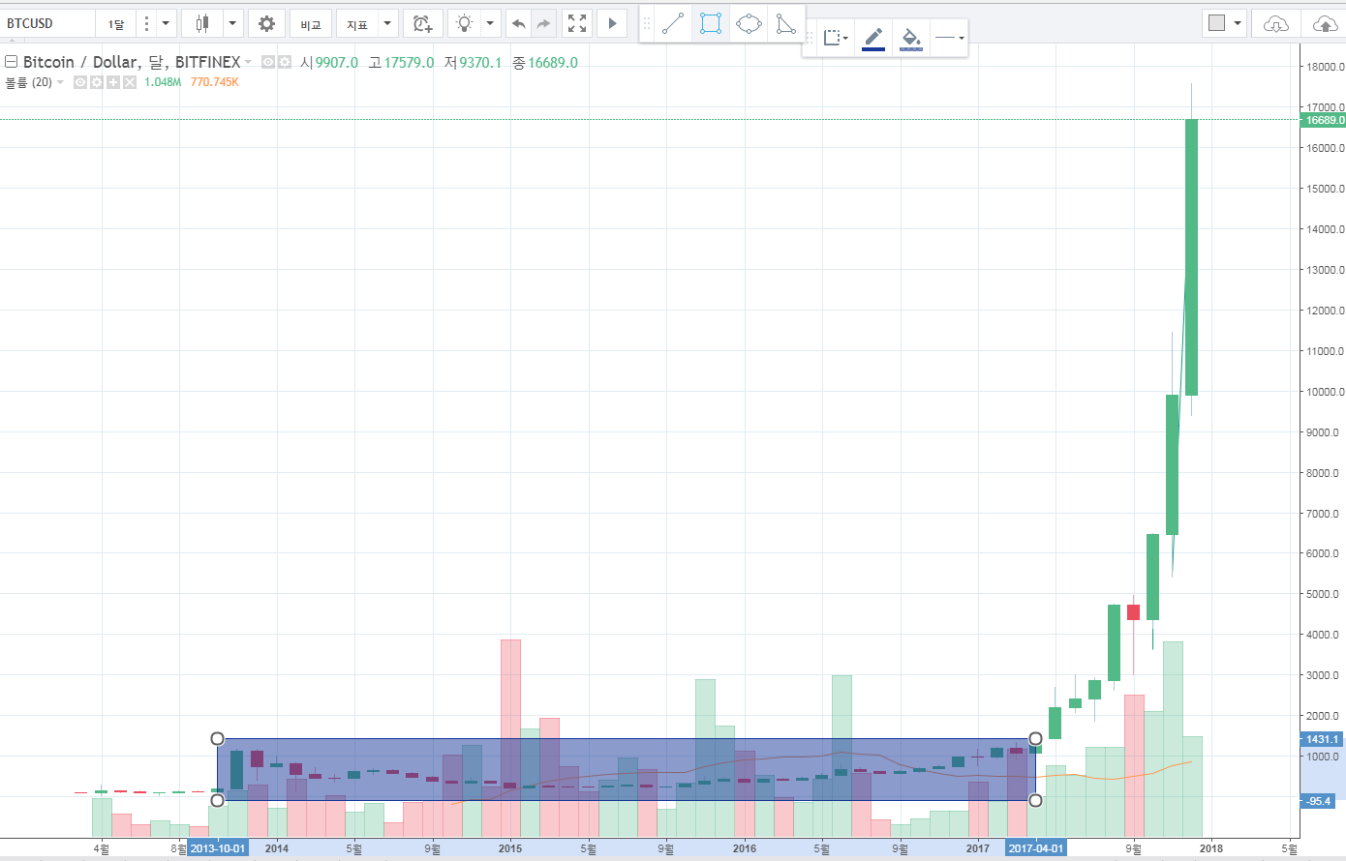Image resolution: width=1346 pixels, height=861 pixels.
Task: Remove 볼륨 volume indicator with X
Action: click(x=130, y=82)
